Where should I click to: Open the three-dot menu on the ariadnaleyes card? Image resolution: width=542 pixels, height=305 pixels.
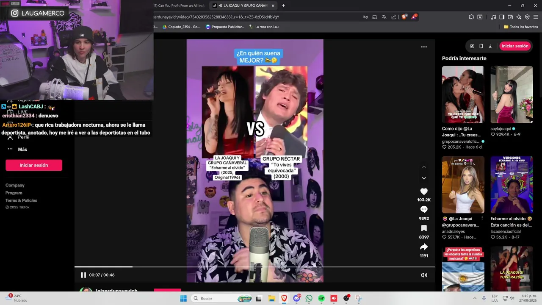482,218
